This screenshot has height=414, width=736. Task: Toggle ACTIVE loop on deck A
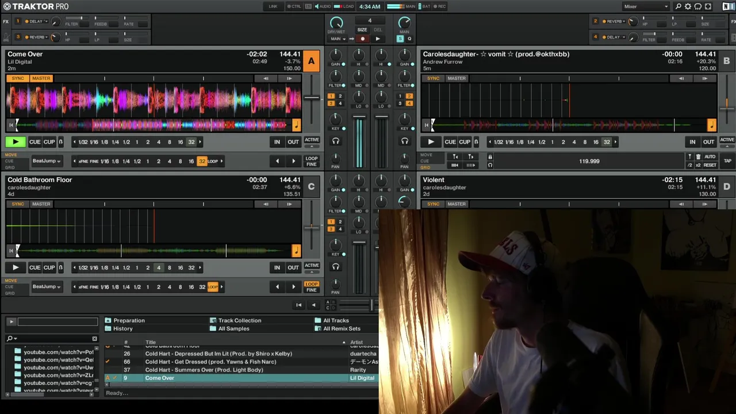312,140
